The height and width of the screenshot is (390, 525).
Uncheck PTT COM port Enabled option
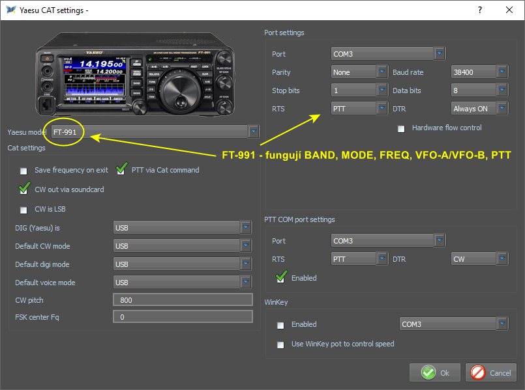tap(281, 278)
